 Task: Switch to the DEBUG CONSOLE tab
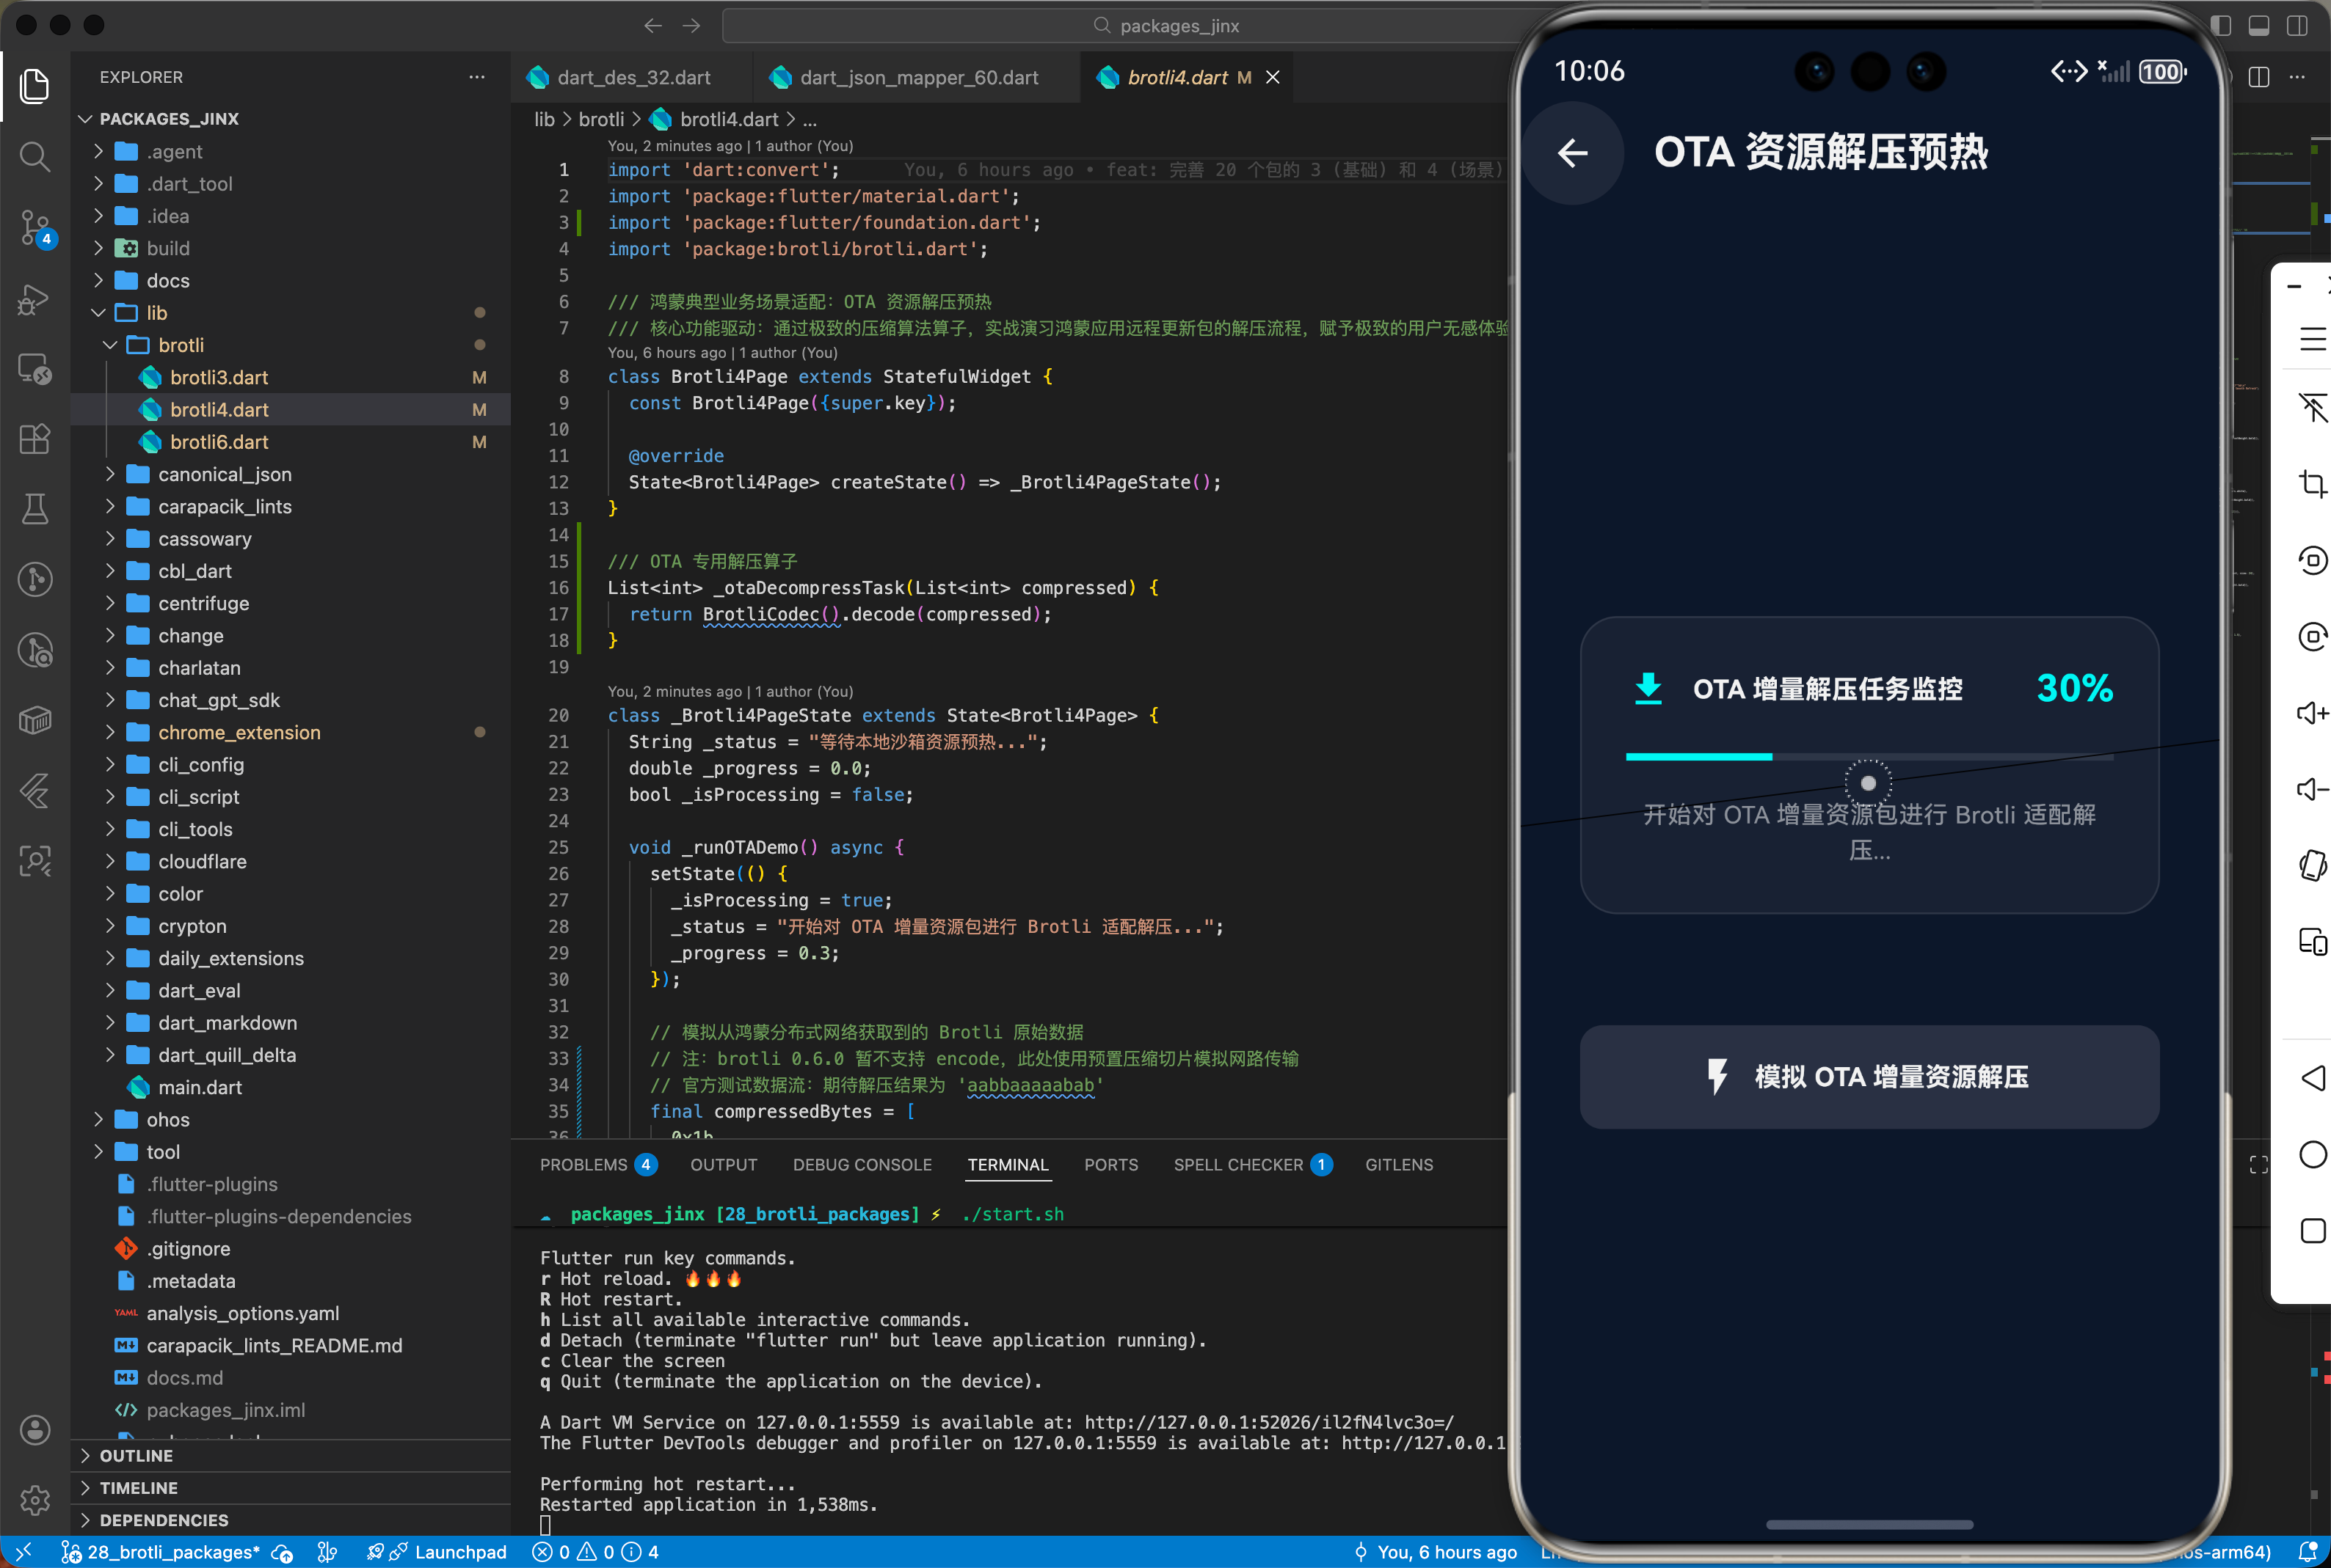[x=862, y=1164]
